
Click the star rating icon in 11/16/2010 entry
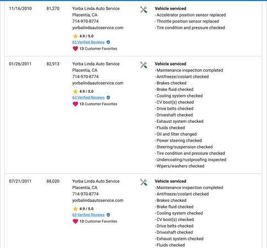click(75, 36)
